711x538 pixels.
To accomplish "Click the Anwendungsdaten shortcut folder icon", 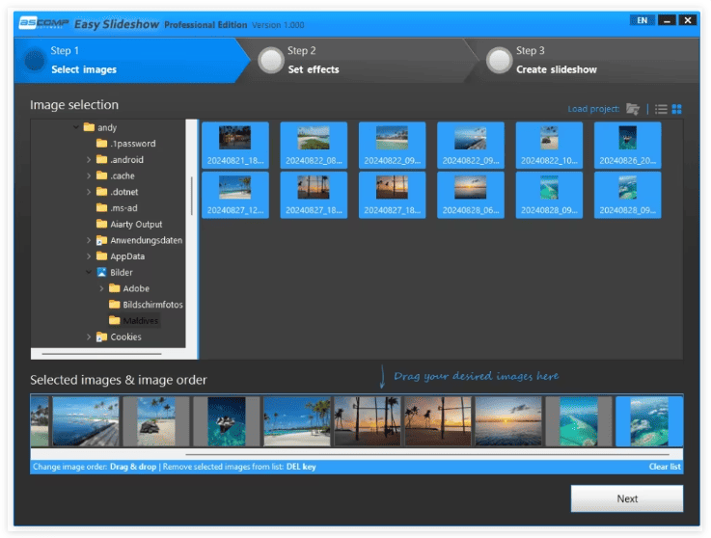I will 101,240.
